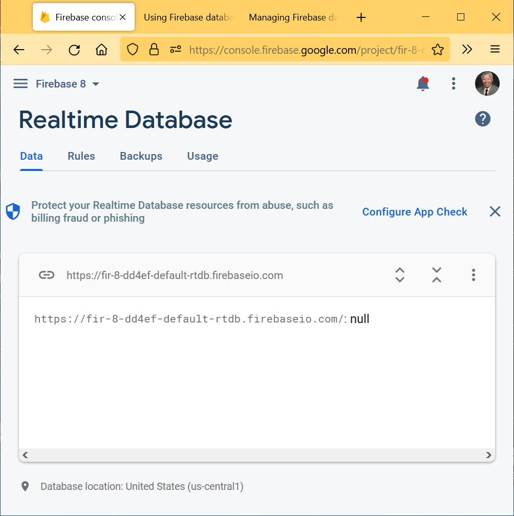The height and width of the screenshot is (516, 514).
Task: Click the null database root value
Action: coord(360,319)
